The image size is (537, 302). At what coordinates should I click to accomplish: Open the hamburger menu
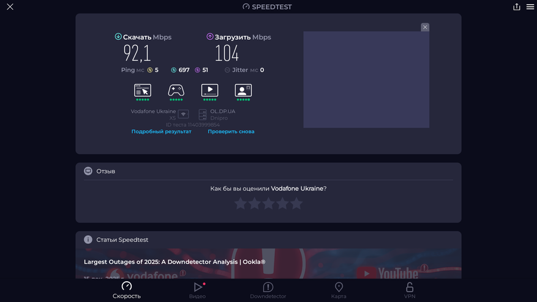pyautogui.click(x=530, y=7)
